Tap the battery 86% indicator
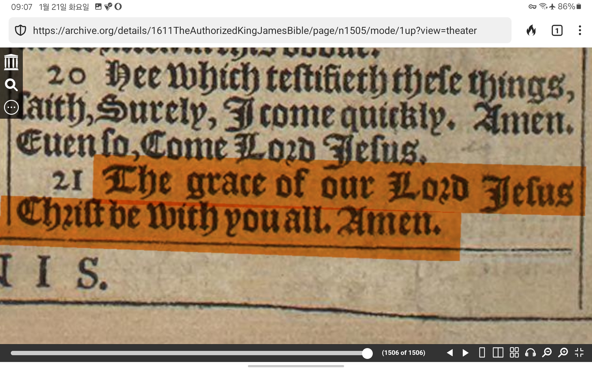 coord(569,6)
